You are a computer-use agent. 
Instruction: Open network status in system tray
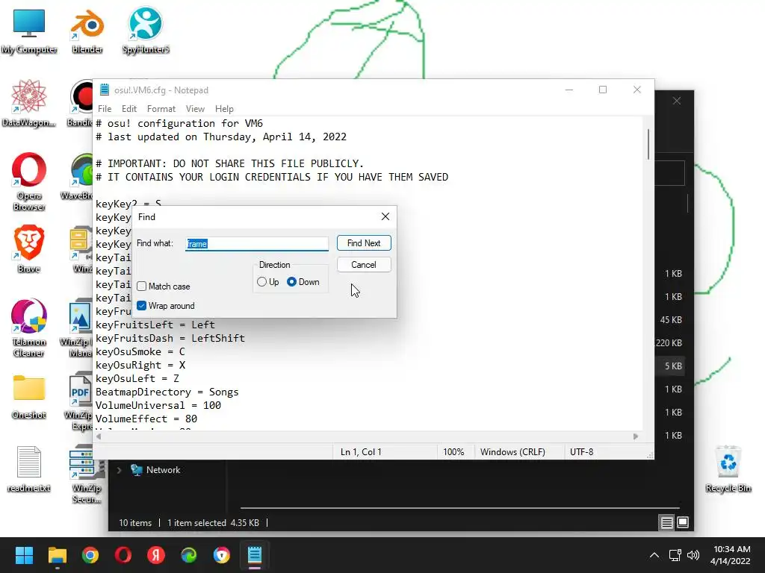point(675,555)
